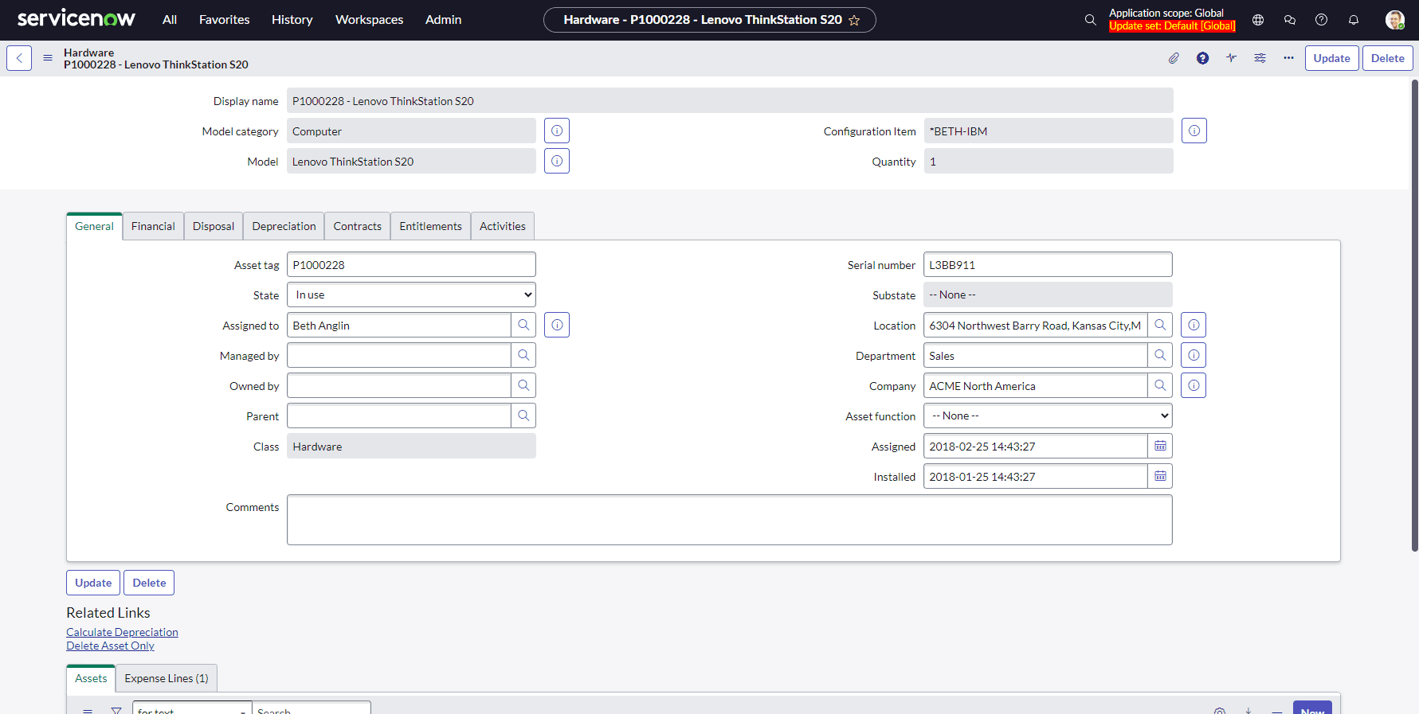Look up Parent using magnifier icon
The height and width of the screenshot is (714, 1419).
coord(523,416)
